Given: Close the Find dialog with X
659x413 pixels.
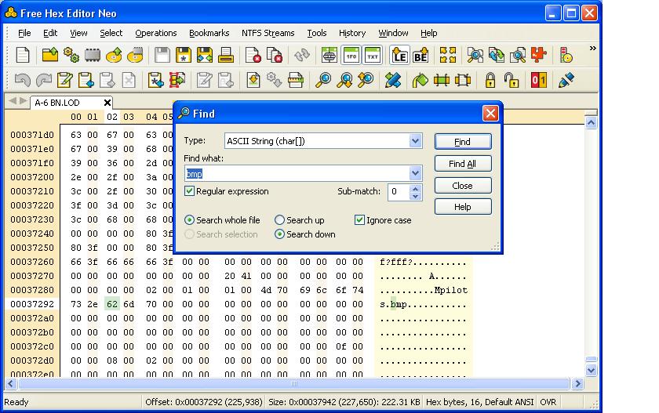Looking at the screenshot, I should pos(490,114).
